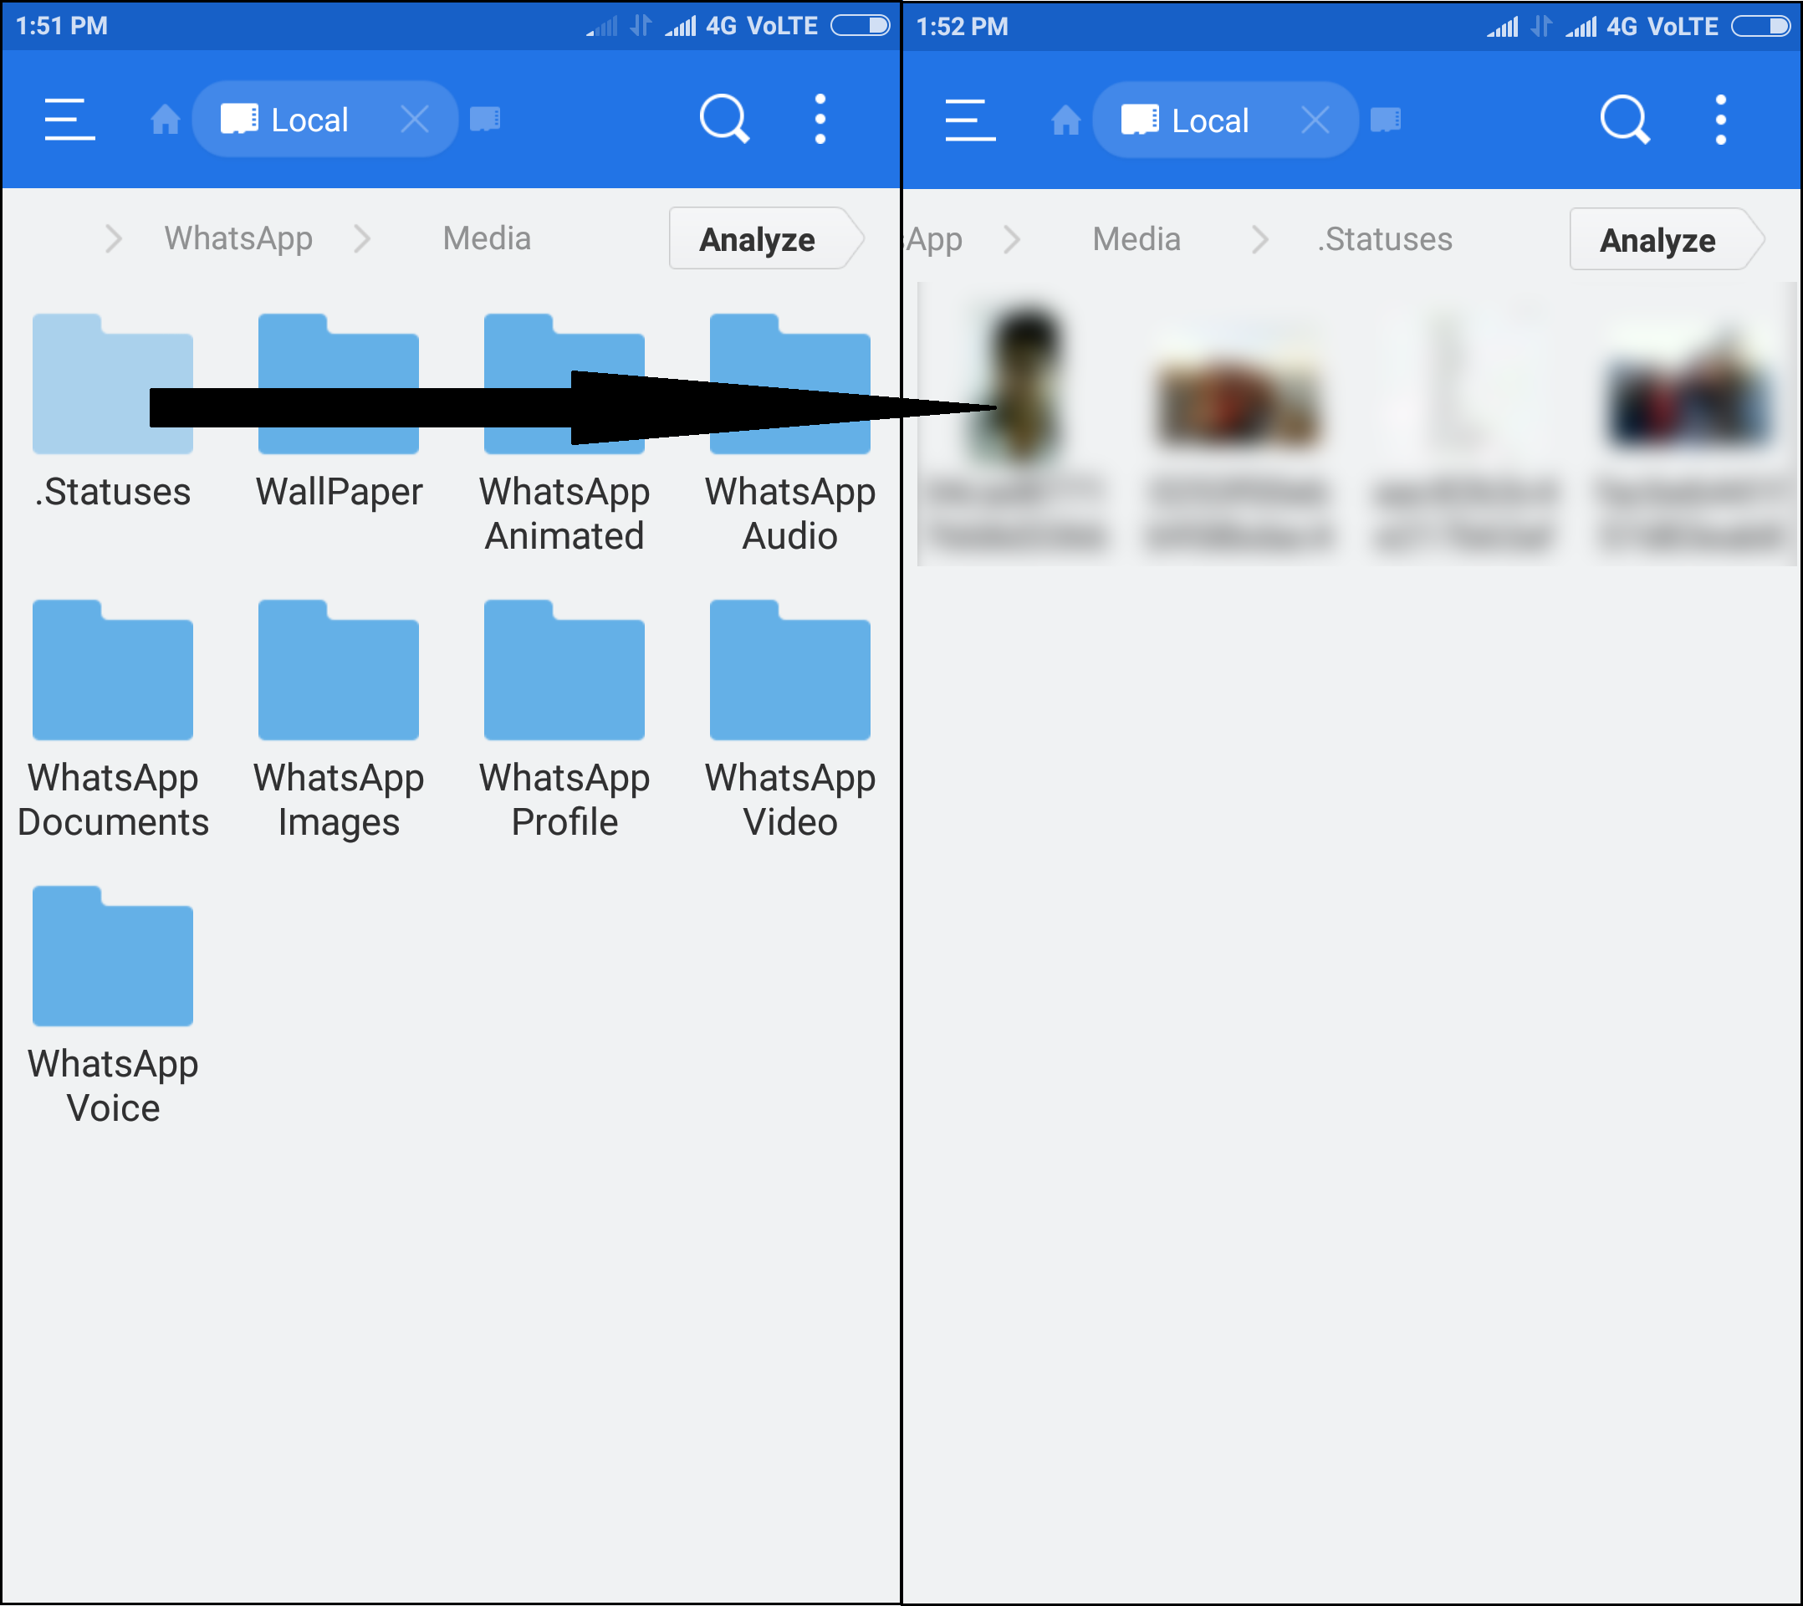Tap chevron before WhatsApp breadcrumb, left screen
The height and width of the screenshot is (1606, 1803).
(113, 238)
